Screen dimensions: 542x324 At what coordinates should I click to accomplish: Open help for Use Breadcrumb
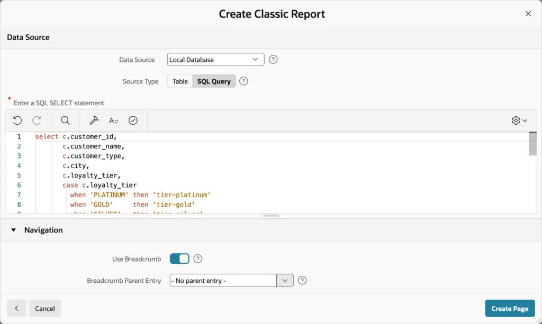[198, 259]
